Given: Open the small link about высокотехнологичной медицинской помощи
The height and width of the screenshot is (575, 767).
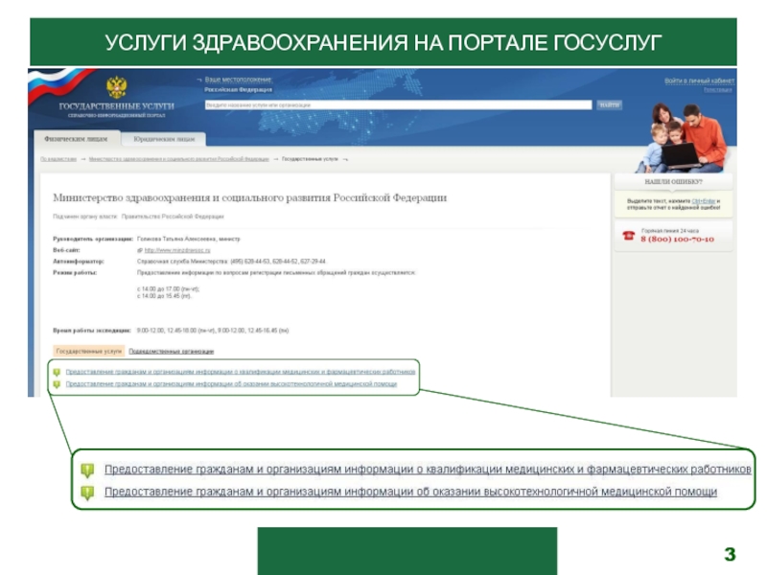Looking at the screenshot, I should coord(231,384).
